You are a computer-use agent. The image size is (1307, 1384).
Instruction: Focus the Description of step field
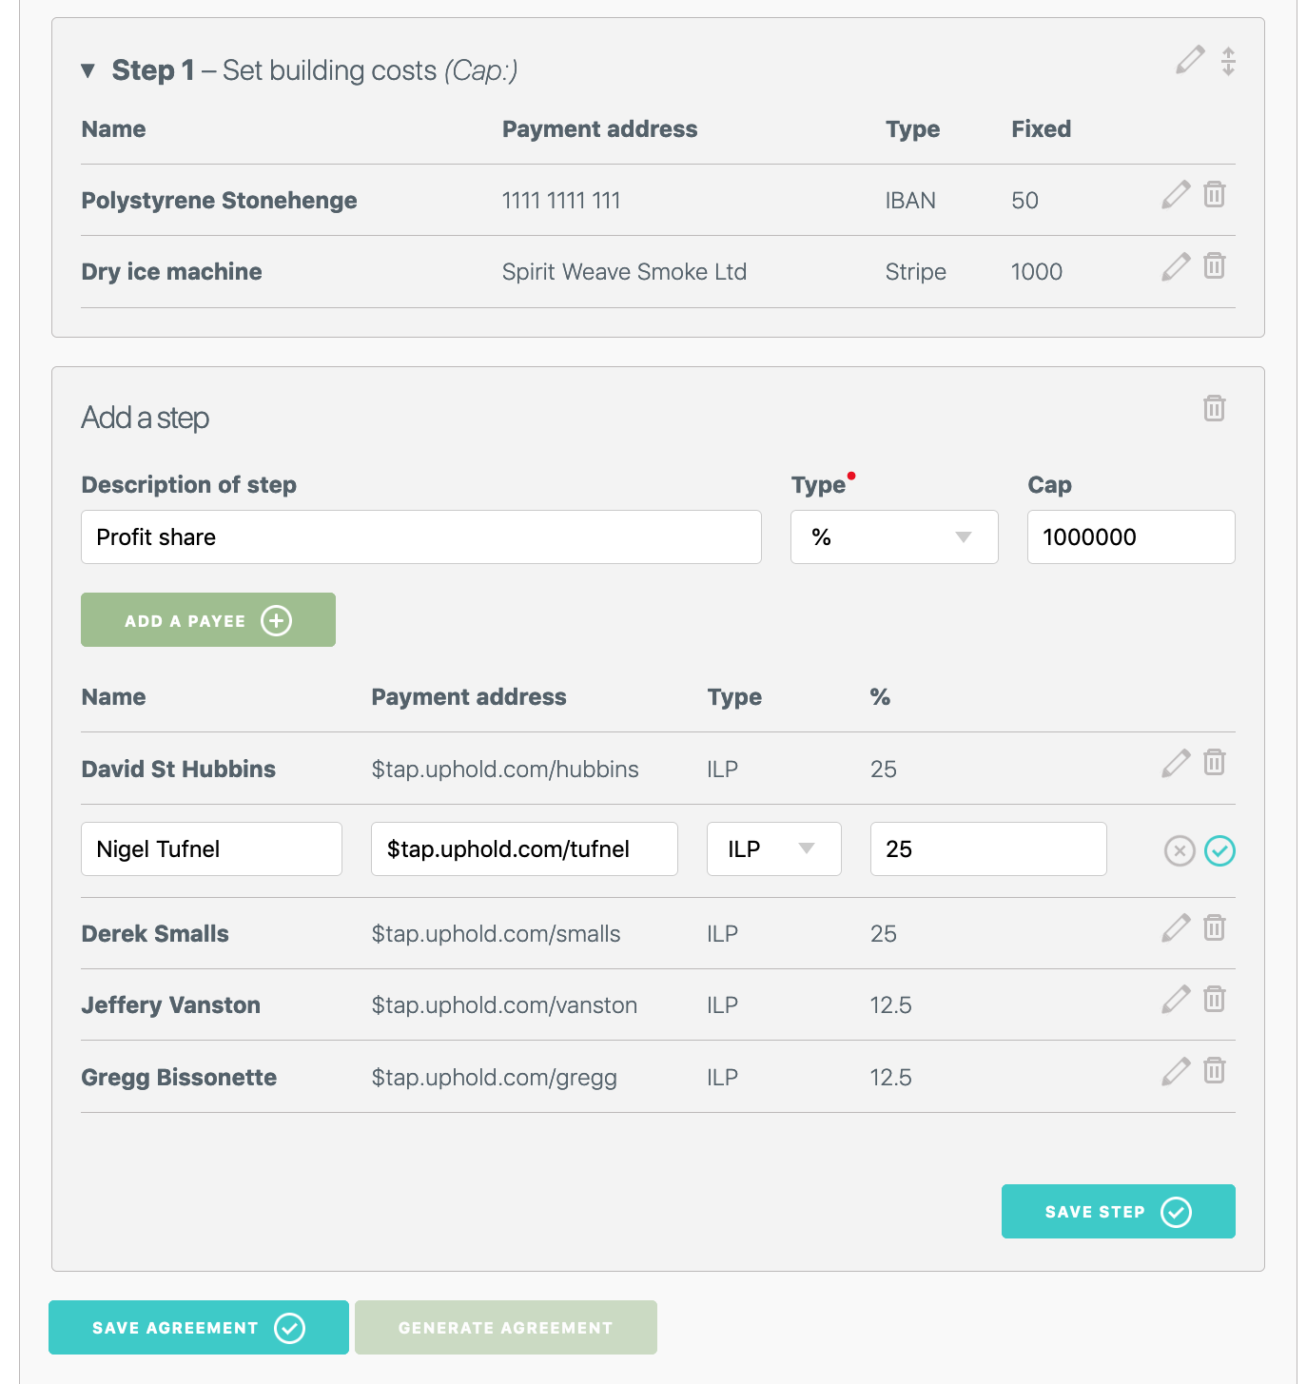point(420,537)
